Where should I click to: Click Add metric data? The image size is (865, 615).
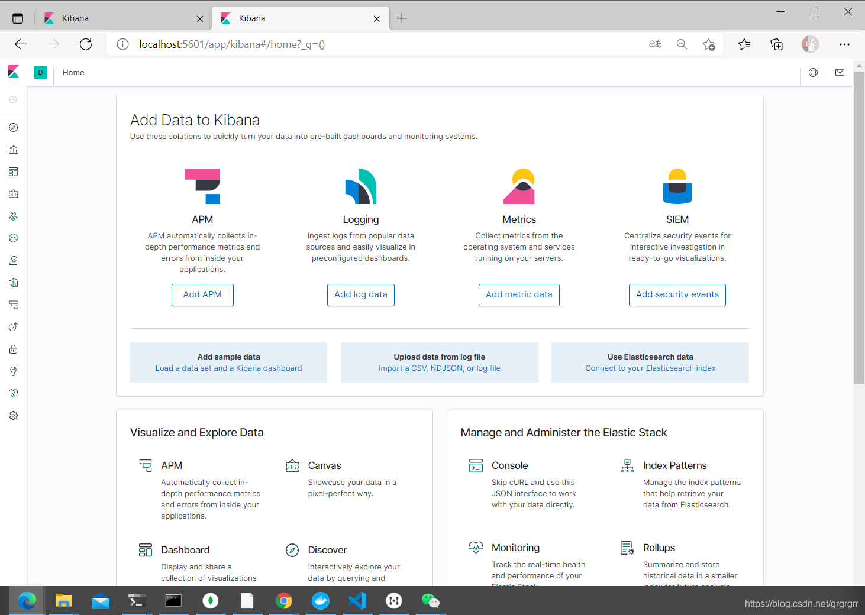(x=519, y=294)
